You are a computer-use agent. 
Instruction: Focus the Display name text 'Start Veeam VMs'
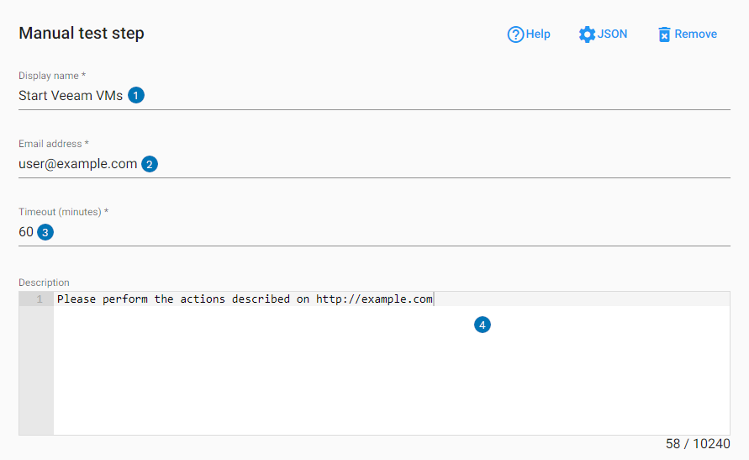click(x=71, y=96)
